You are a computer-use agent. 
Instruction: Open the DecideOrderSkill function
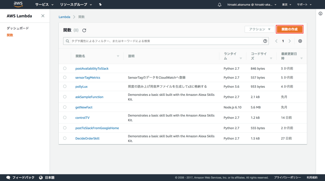point(87,138)
